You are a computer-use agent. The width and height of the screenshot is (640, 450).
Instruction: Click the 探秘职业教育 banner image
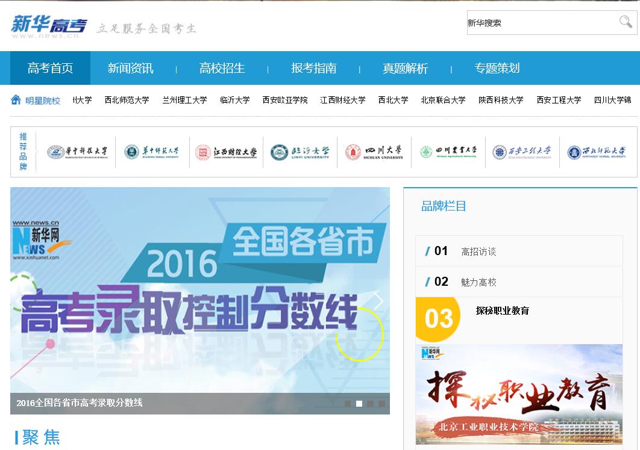tap(519, 394)
